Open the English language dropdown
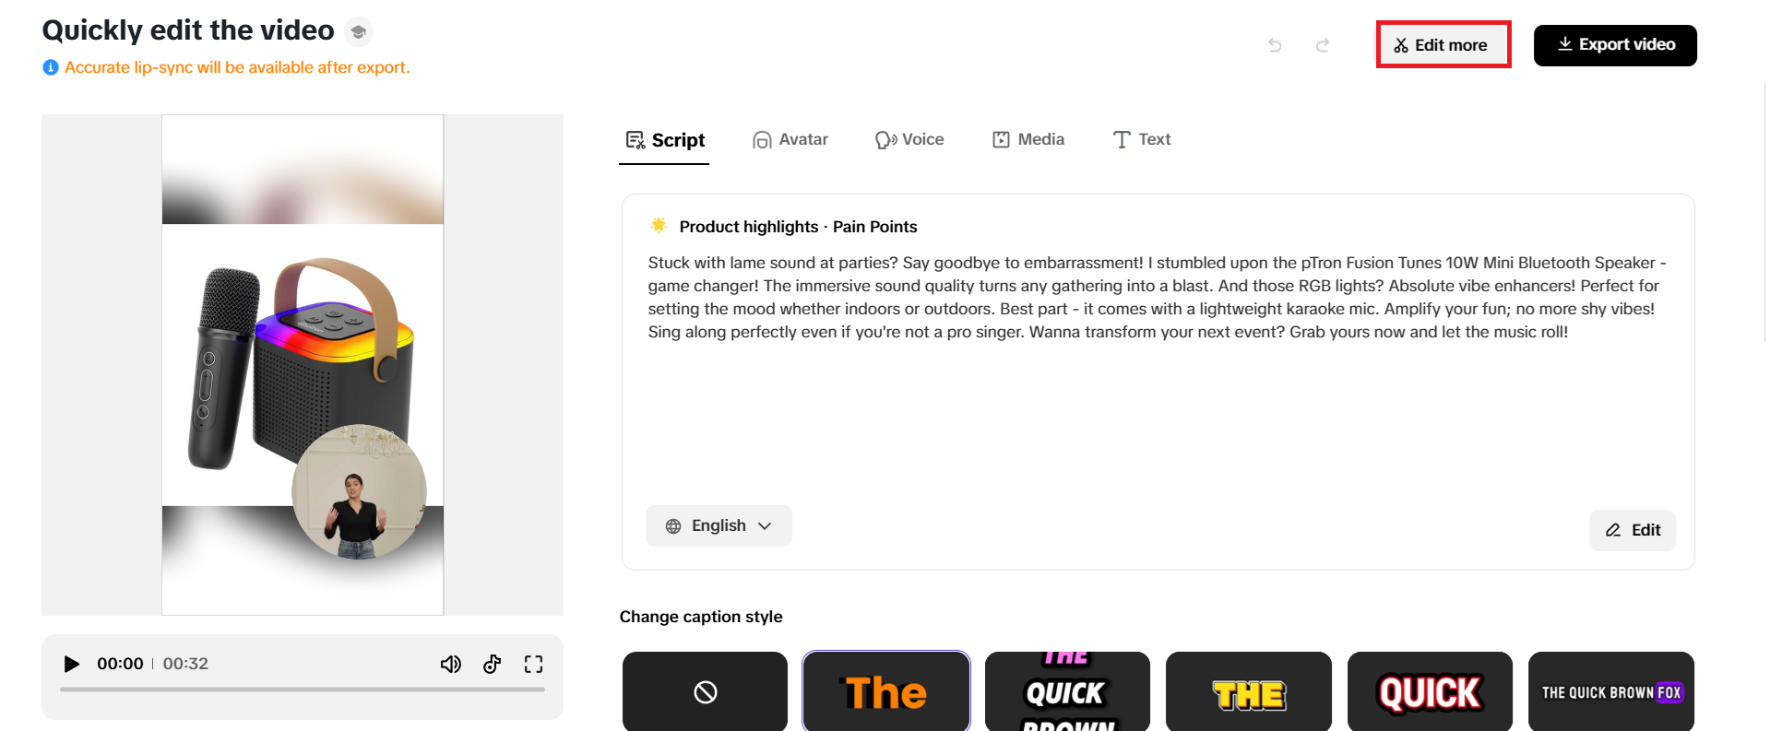Image resolution: width=1770 pixels, height=731 pixels. [719, 526]
